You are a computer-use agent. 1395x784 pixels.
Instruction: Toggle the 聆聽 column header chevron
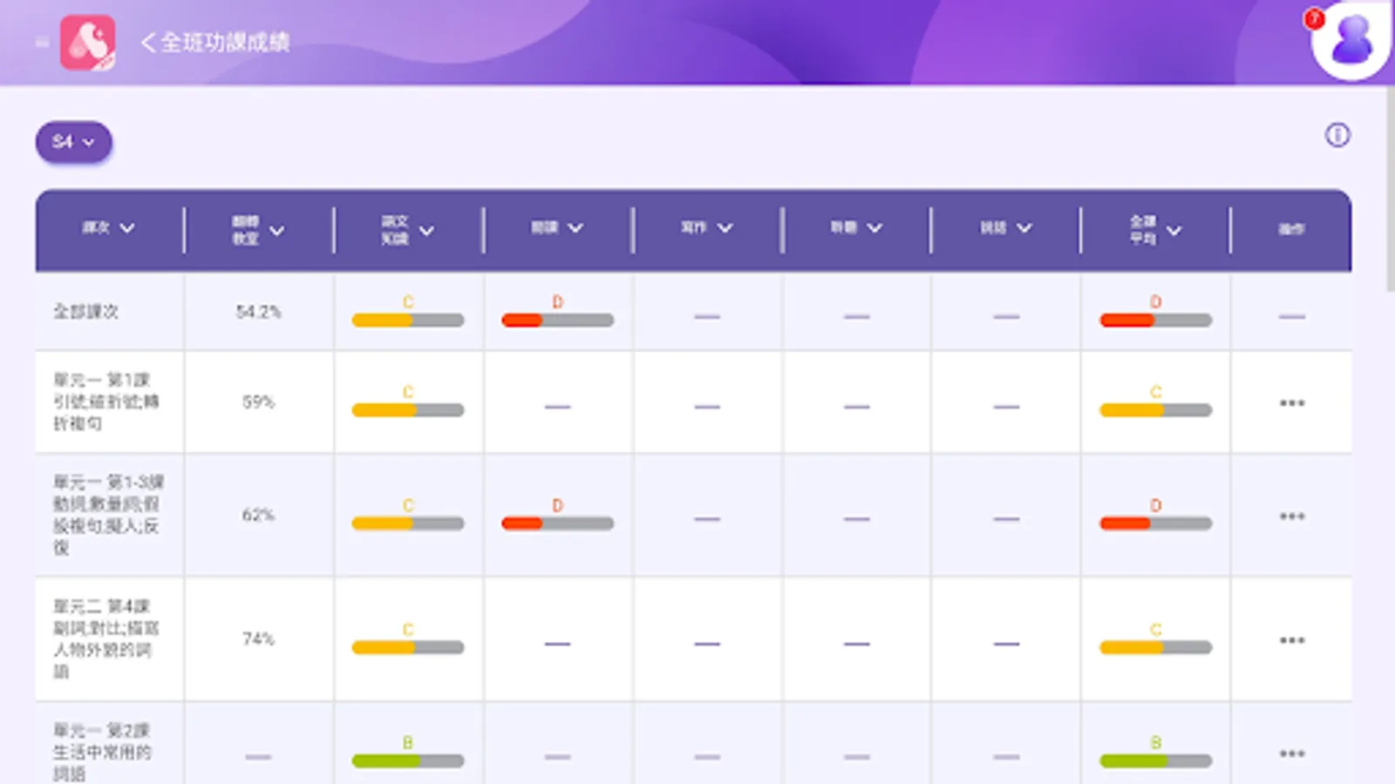click(x=875, y=227)
